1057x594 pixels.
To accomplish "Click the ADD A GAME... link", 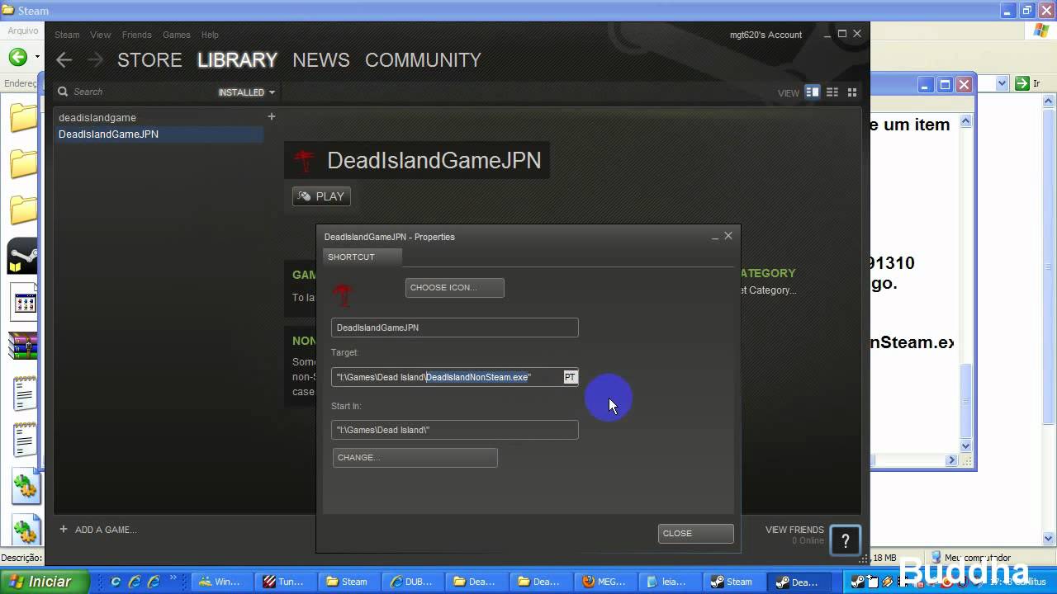I will click(x=105, y=530).
